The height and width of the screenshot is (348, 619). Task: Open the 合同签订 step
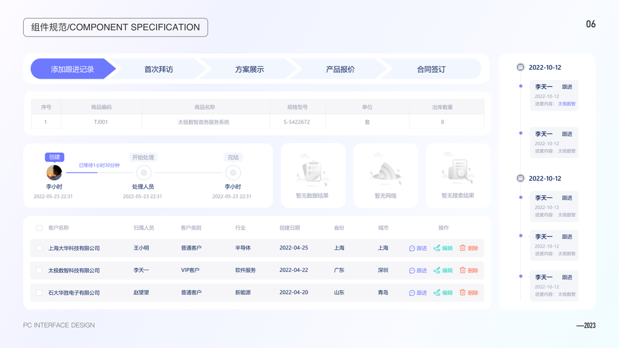point(431,69)
